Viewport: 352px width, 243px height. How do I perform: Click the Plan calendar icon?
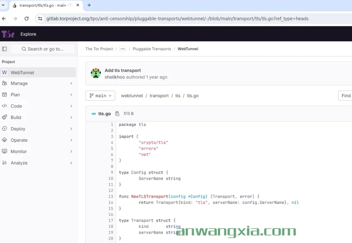(4, 95)
